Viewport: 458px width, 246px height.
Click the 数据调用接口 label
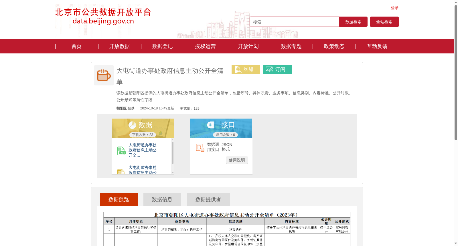click(213, 147)
